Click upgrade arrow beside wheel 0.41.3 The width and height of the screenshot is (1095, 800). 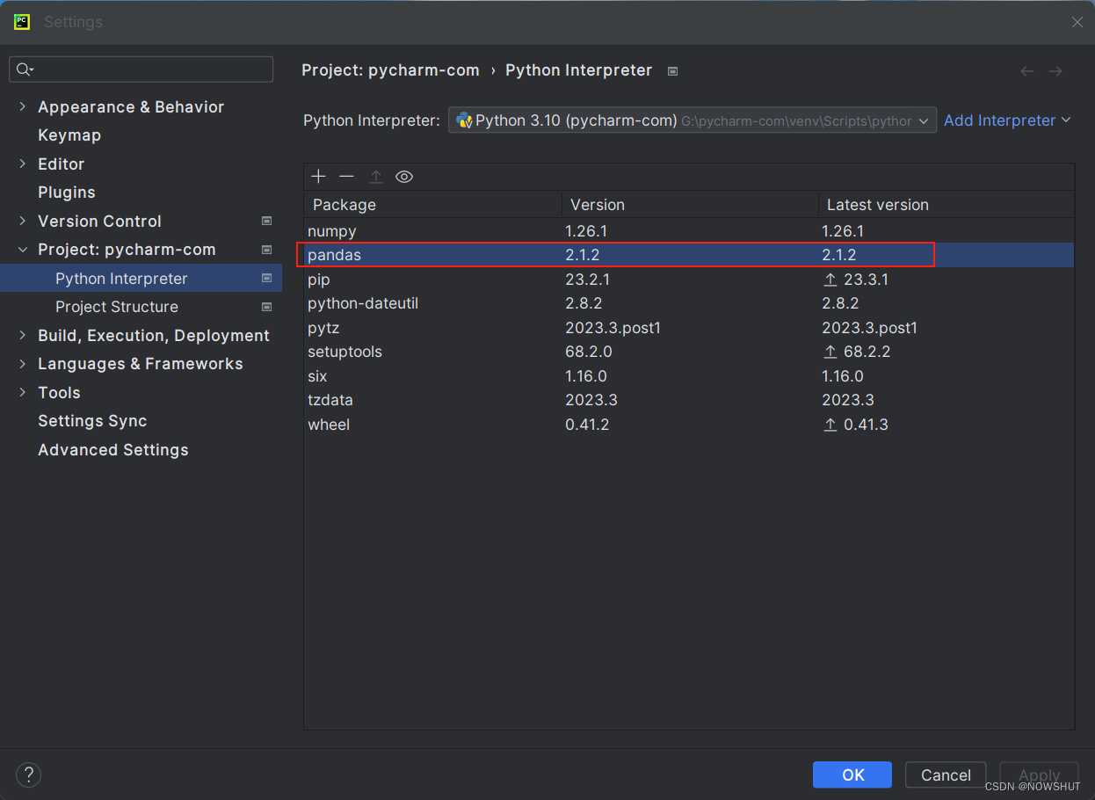pos(830,425)
